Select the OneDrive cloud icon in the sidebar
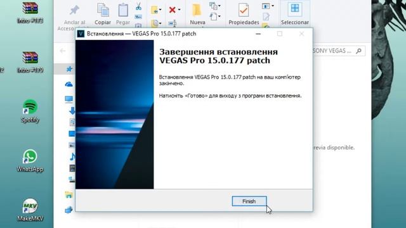Screen dimensions: 406x228 tap(69, 84)
